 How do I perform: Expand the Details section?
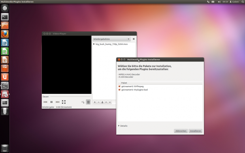pyautogui.click(x=123, y=126)
